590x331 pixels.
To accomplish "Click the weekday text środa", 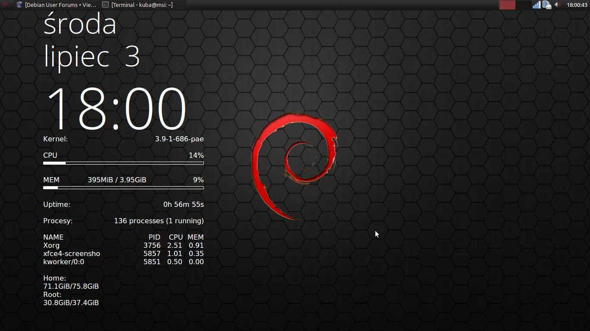I will (x=80, y=24).
